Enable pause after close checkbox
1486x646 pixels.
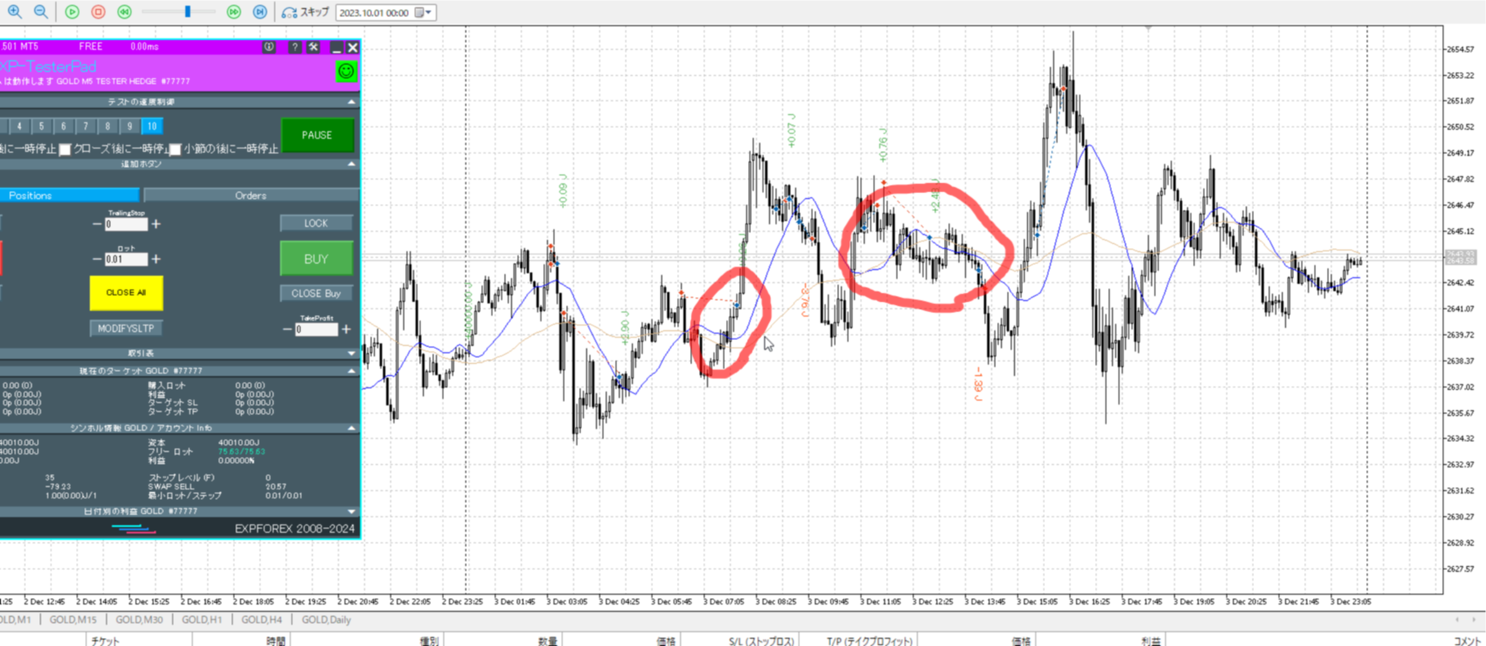pos(65,149)
